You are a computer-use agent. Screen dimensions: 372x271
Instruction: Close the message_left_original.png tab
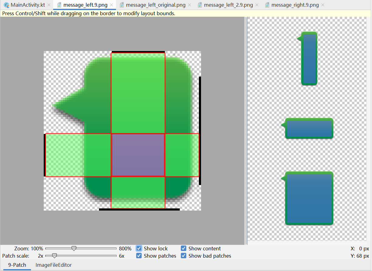click(x=190, y=5)
